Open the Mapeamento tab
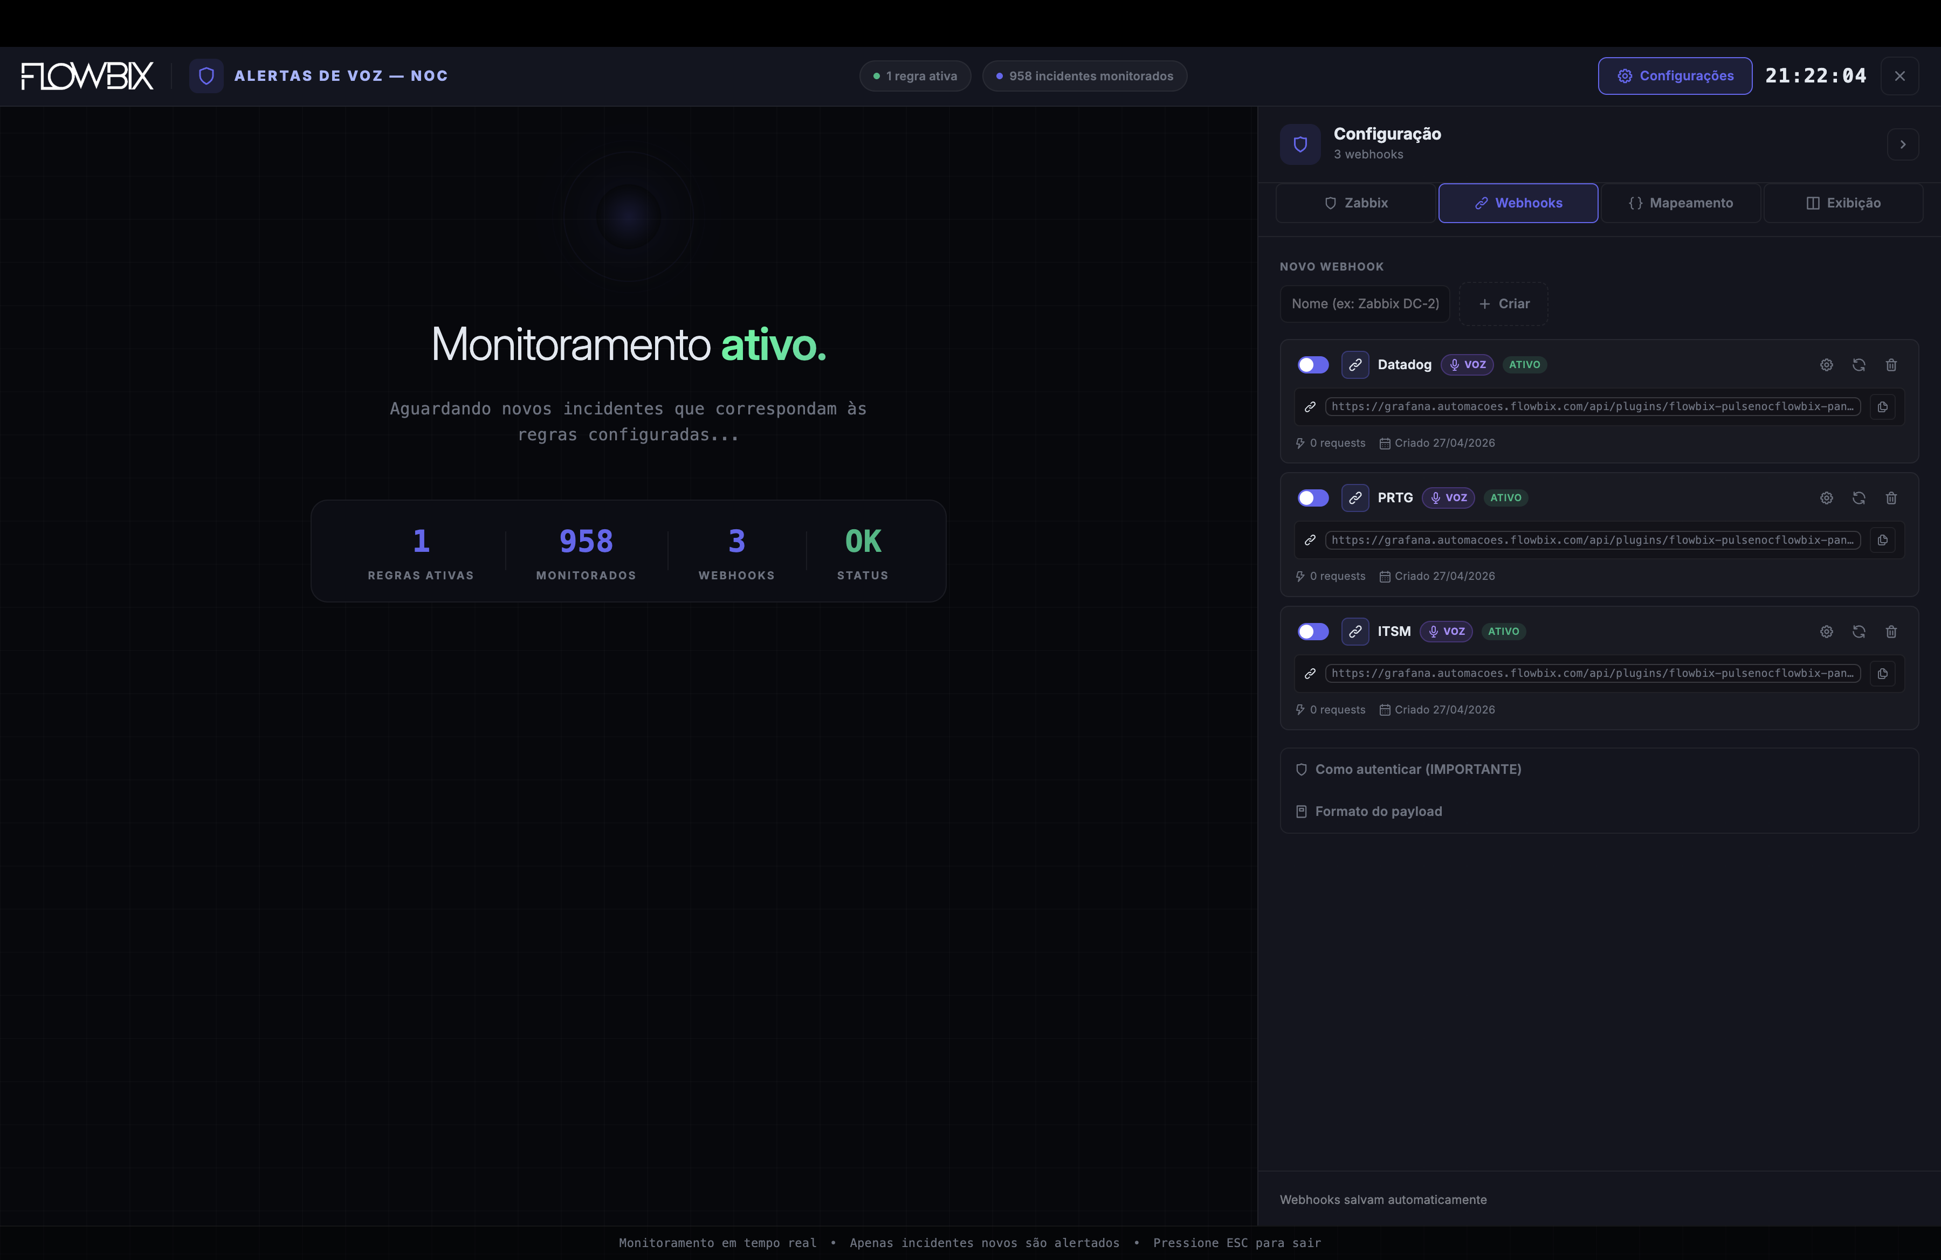 click(x=1680, y=203)
